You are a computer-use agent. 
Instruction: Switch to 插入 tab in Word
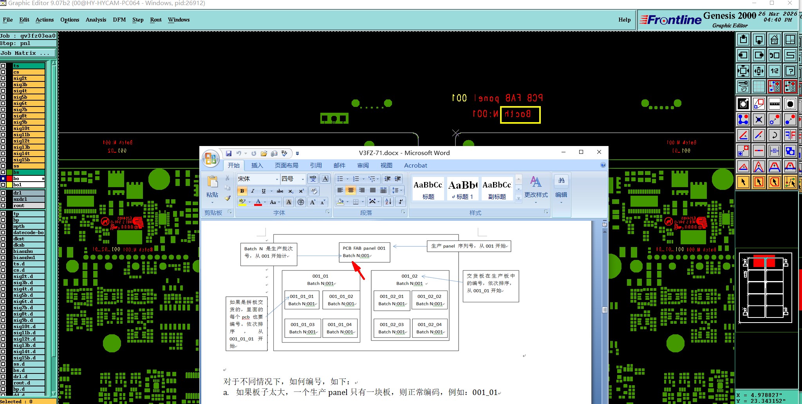[x=257, y=165]
